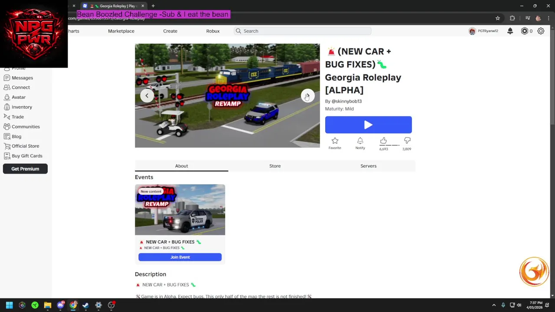
Task: Click the thumbs down dislike icon
Action: (x=407, y=140)
